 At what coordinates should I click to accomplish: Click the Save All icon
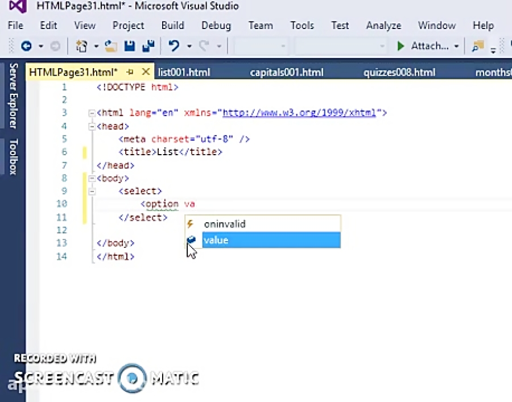click(148, 46)
